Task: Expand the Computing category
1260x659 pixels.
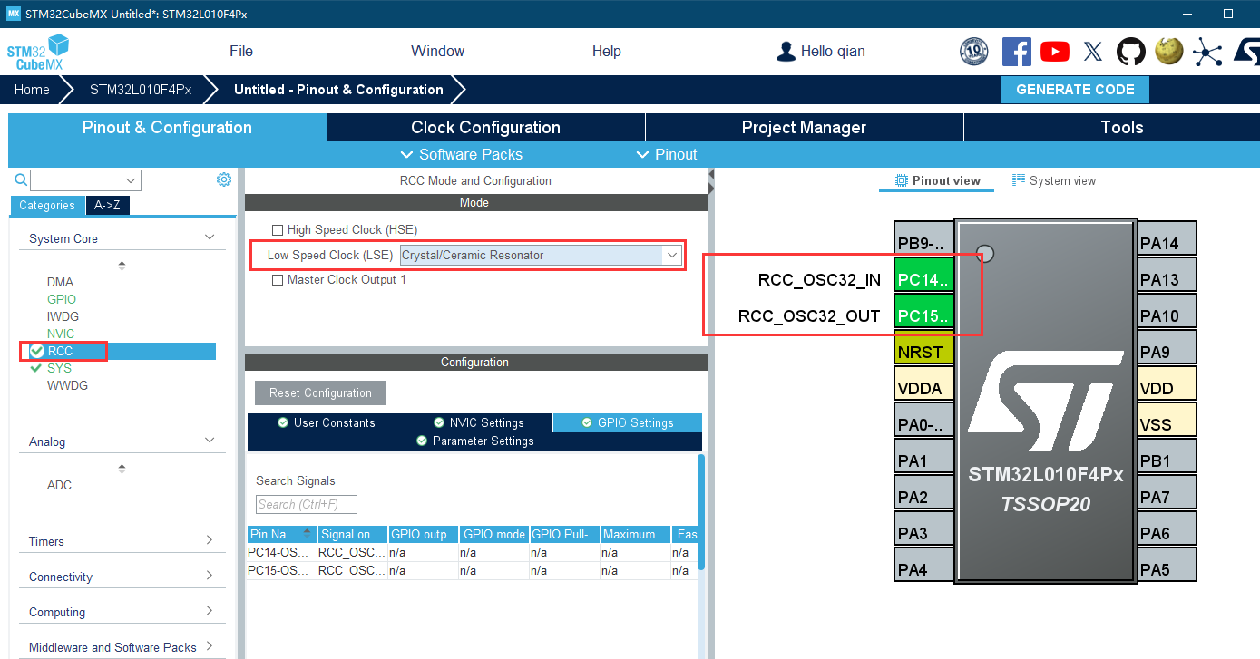Action: [x=210, y=611]
